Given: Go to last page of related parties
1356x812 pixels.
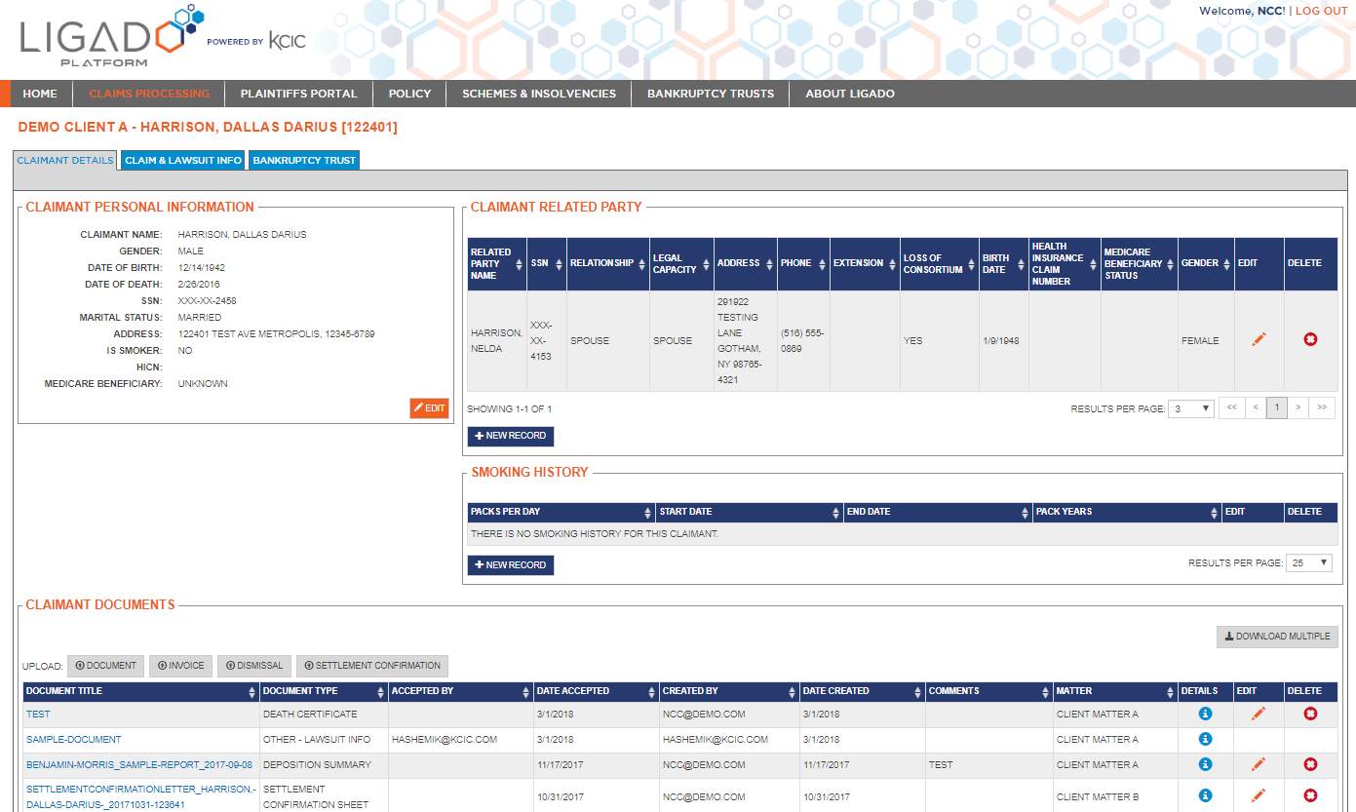Looking at the screenshot, I should (x=1322, y=407).
